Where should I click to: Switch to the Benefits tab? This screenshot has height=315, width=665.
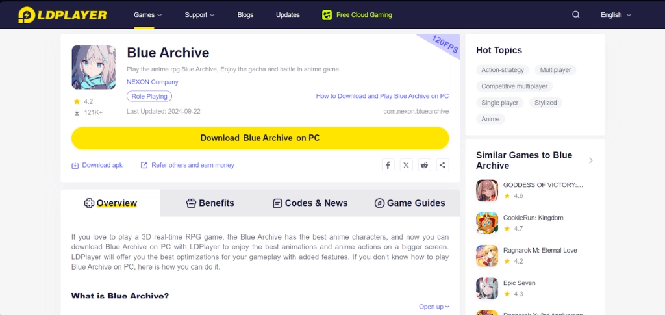pyautogui.click(x=210, y=203)
